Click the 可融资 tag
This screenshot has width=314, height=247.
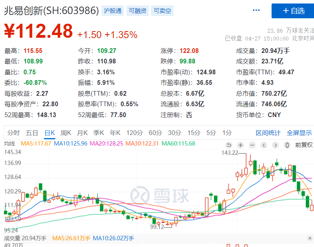click(x=138, y=11)
